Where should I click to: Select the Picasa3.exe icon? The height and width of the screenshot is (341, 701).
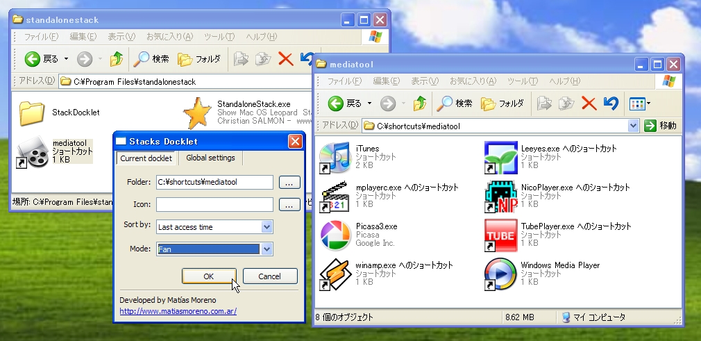tap(335, 235)
